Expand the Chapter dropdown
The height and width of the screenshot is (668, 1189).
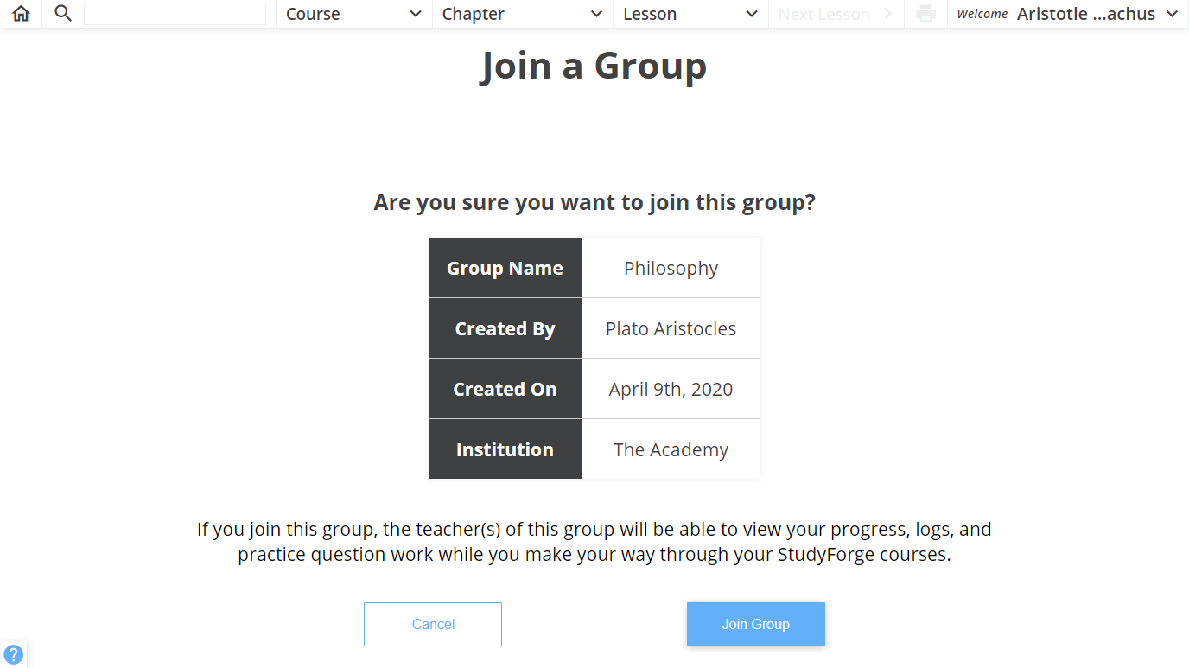[x=523, y=14]
